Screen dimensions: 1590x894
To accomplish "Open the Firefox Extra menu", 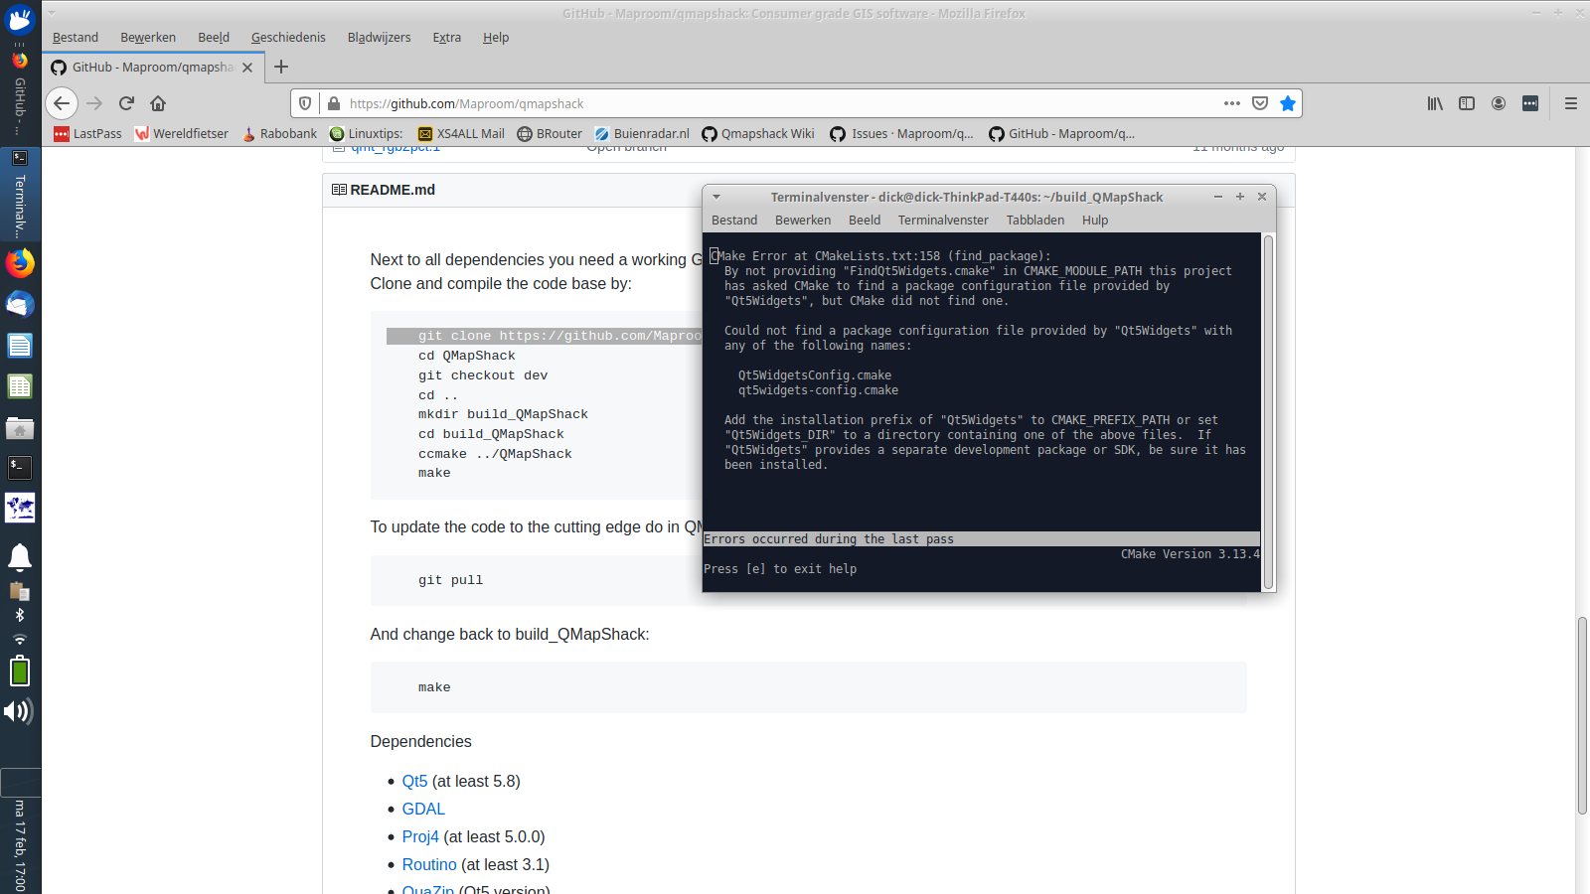I will pyautogui.click(x=446, y=37).
